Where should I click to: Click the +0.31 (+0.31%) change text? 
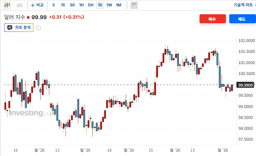tap(67, 17)
